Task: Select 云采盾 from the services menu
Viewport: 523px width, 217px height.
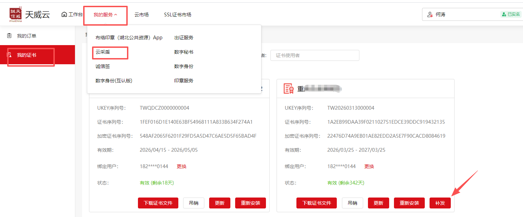Action: tap(103, 52)
